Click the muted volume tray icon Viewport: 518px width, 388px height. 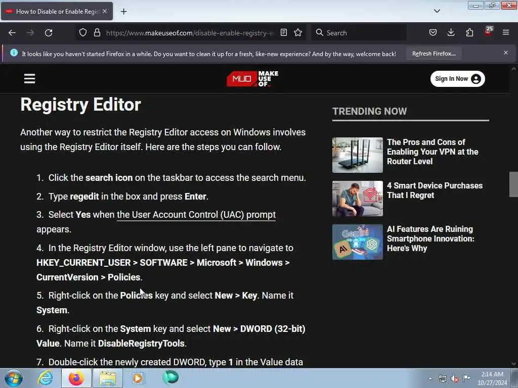455,379
